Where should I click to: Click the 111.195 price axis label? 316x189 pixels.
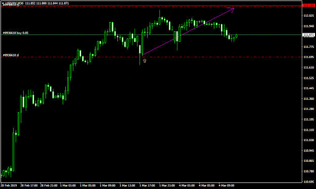pyautogui.click(x=308, y=119)
